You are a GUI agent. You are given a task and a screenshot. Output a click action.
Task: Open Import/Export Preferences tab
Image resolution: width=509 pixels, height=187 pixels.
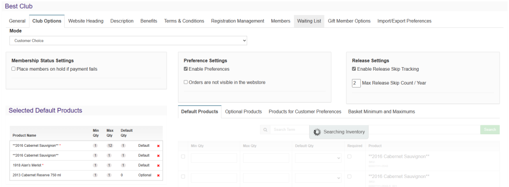(x=404, y=21)
